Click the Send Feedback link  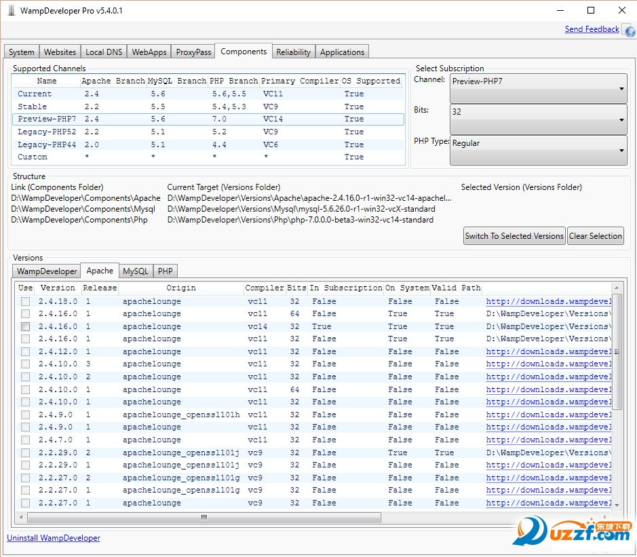[592, 29]
